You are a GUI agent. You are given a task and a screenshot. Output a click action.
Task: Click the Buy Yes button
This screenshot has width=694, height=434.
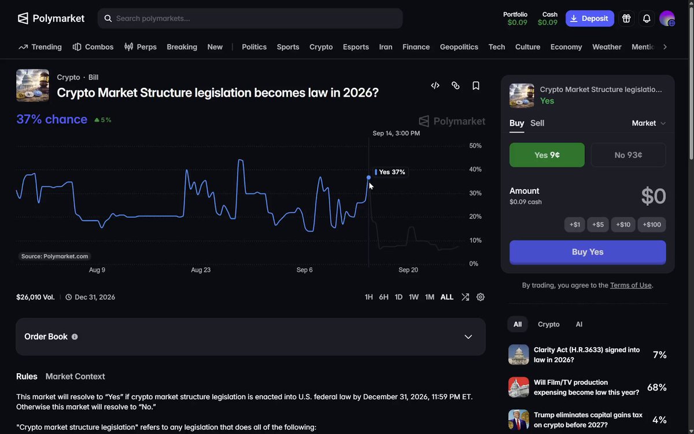tap(588, 252)
